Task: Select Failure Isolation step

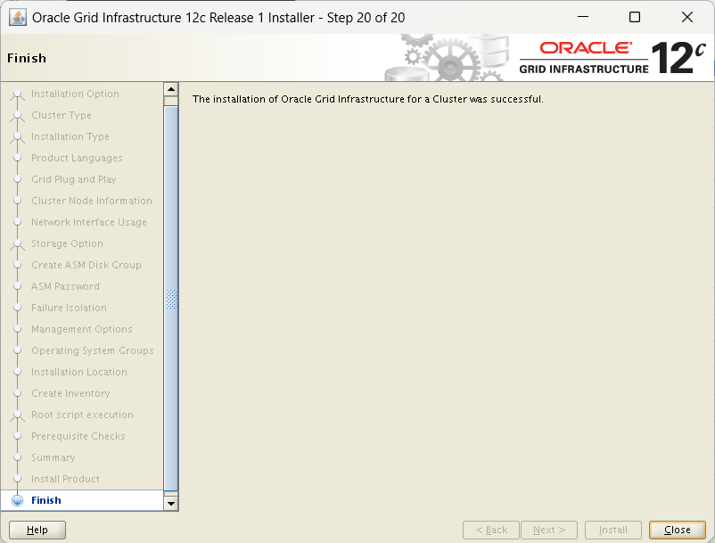Action: 69,308
